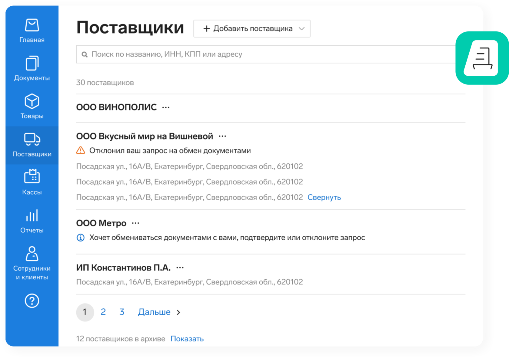Click 'Хочет обмениваться документами' request message
509x358 pixels.
pos(227,238)
